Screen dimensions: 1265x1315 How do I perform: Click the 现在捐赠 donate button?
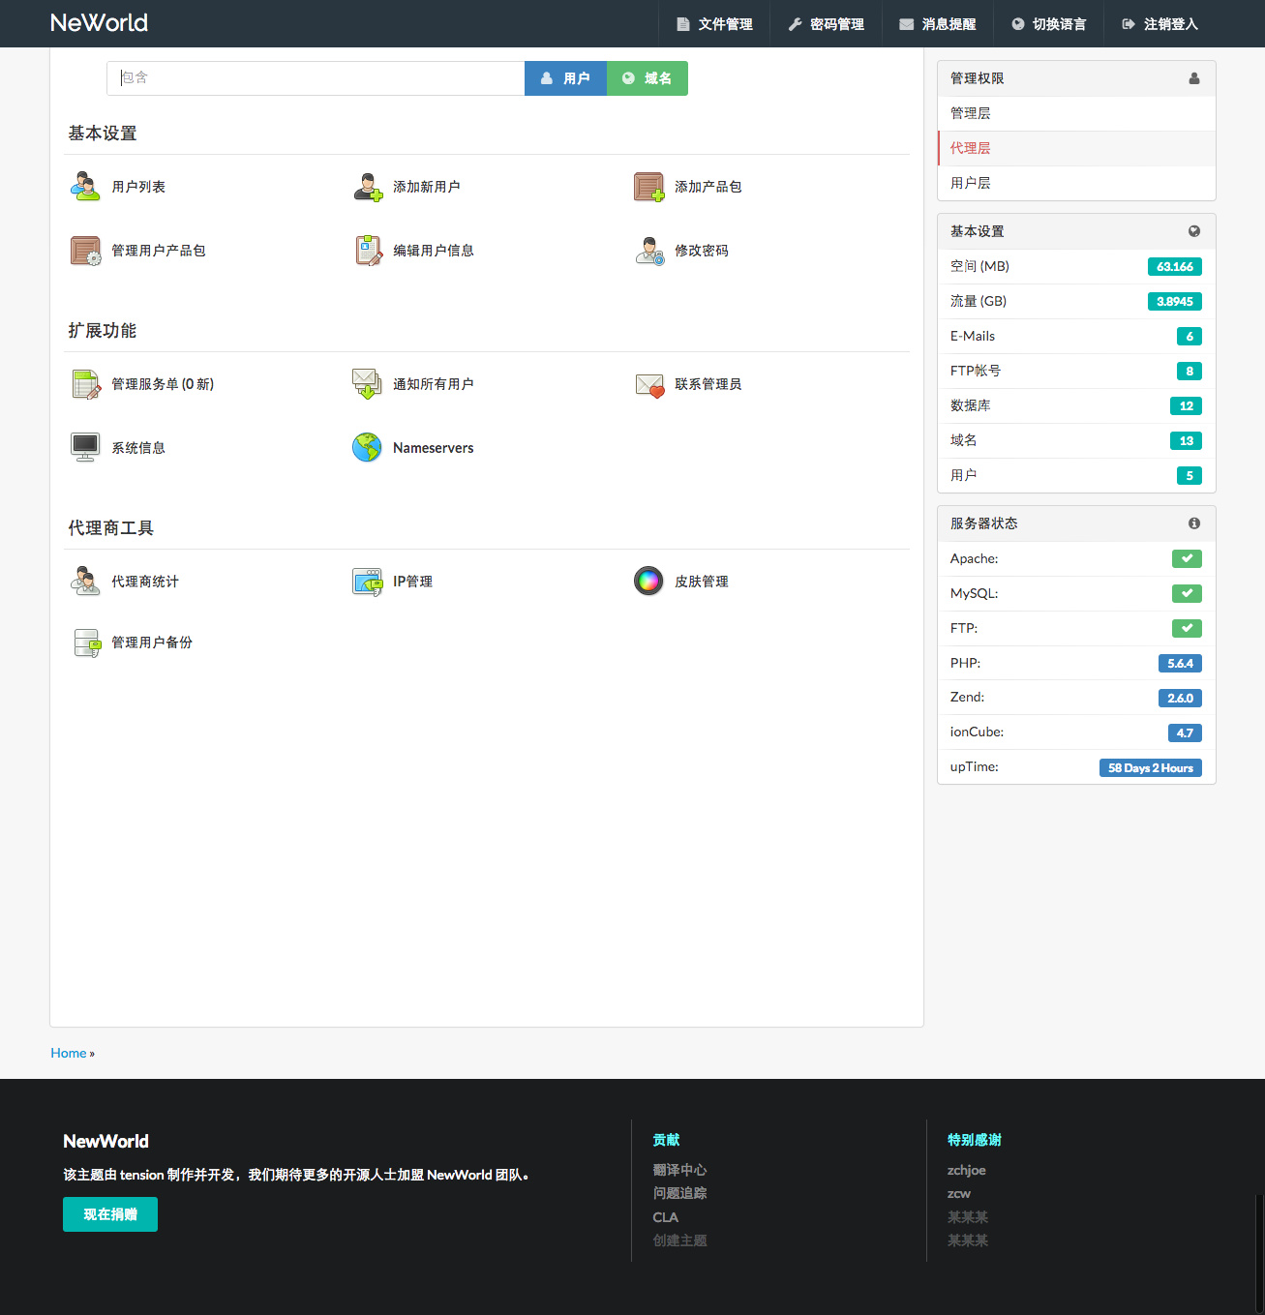click(110, 1214)
